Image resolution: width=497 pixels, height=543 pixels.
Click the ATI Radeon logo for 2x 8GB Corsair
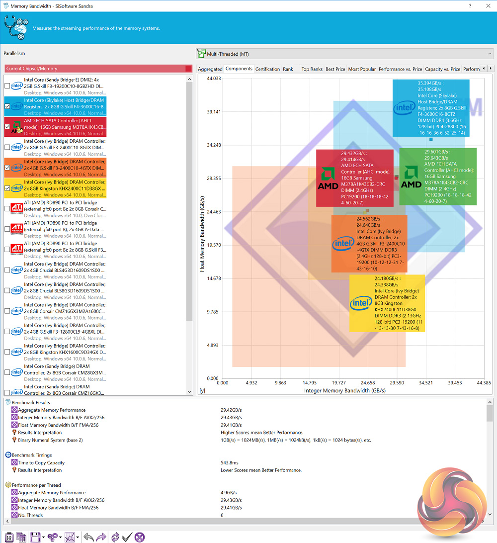pyautogui.click(x=16, y=209)
